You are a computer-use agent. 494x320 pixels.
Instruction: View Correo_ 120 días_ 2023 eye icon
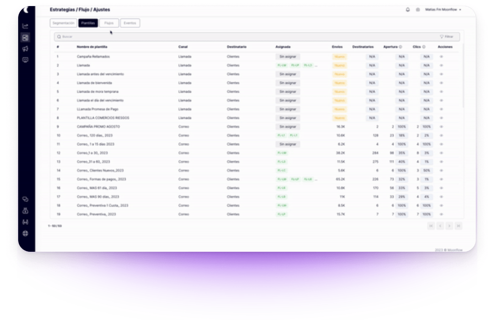coord(441,135)
